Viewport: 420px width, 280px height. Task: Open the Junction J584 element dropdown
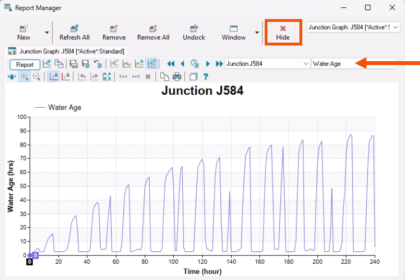coord(267,63)
